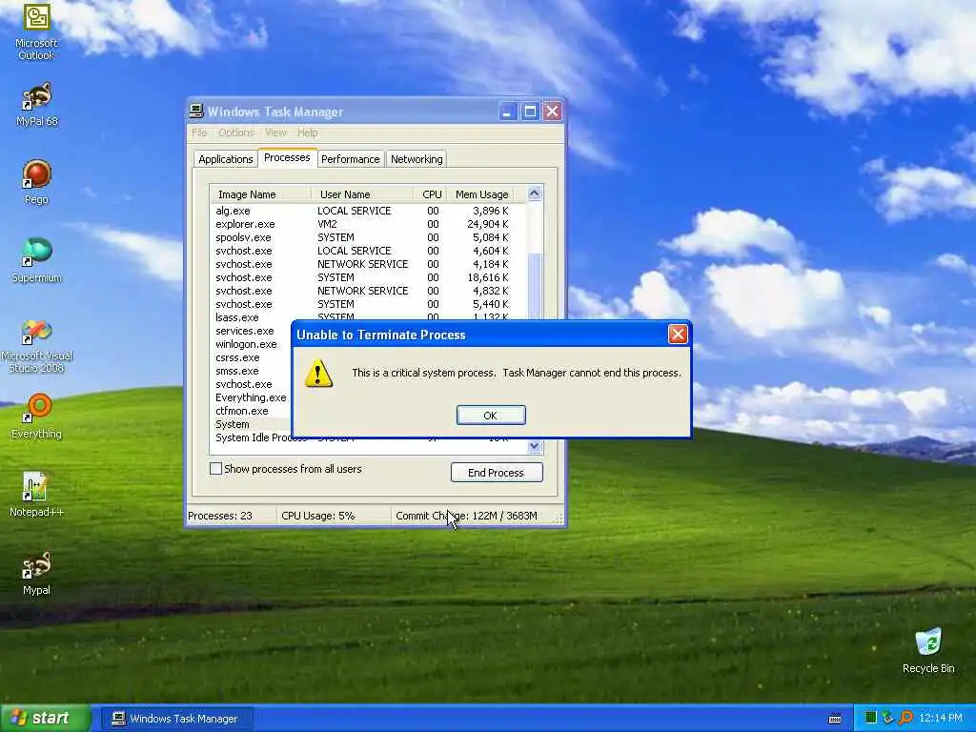This screenshot has width=976, height=732.
Task: Click the yellow warning icon in the dialog
Action: [318, 373]
